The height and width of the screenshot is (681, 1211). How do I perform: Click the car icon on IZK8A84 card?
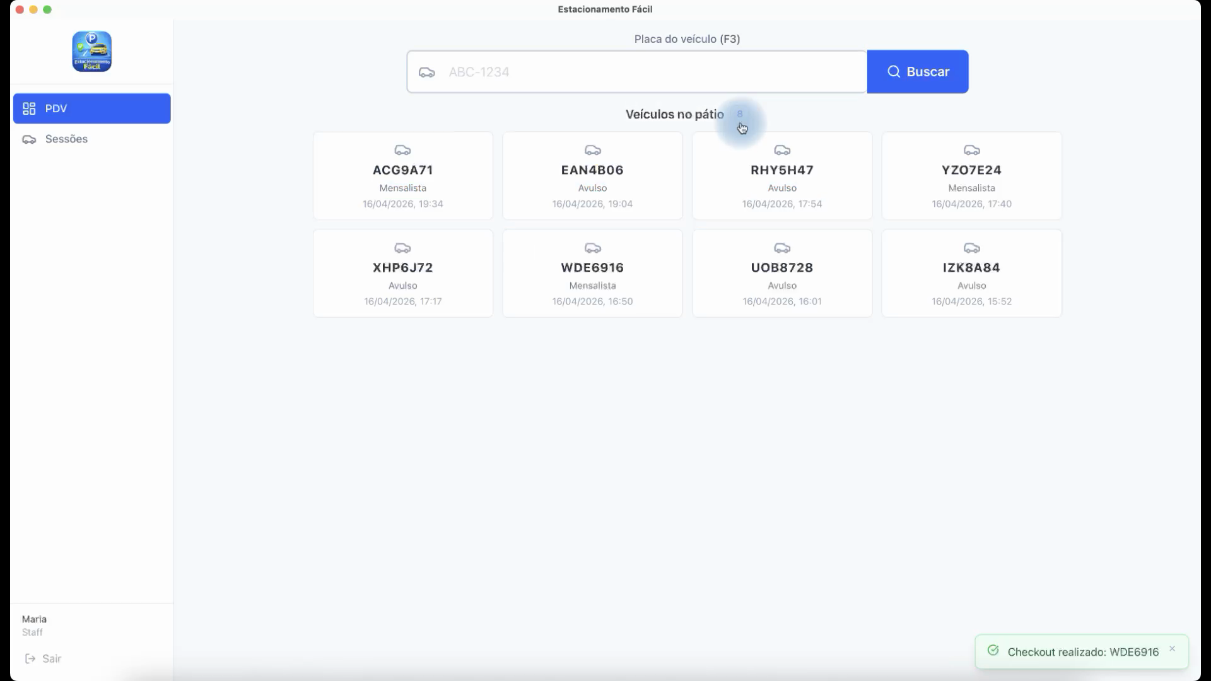pyautogui.click(x=971, y=248)
